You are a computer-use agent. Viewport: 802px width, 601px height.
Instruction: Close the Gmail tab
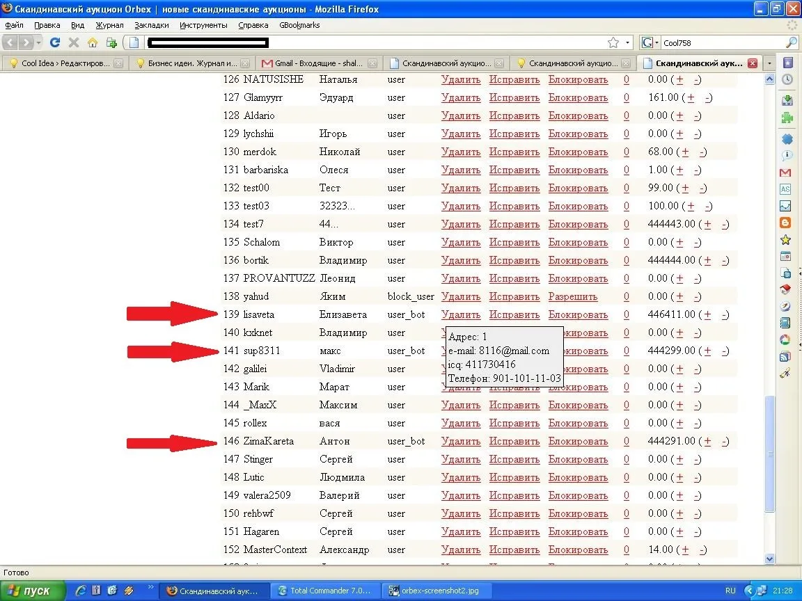tap(372, 63)
